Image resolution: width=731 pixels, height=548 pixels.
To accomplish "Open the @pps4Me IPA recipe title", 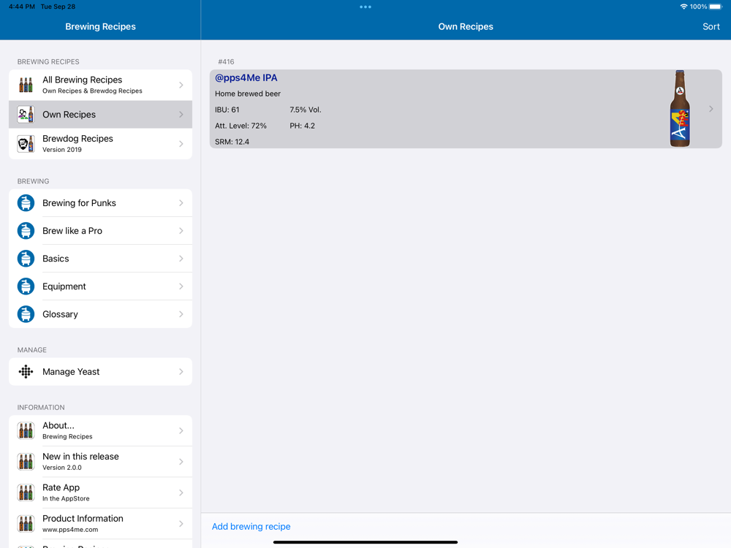I will click(x=246, y=78).
